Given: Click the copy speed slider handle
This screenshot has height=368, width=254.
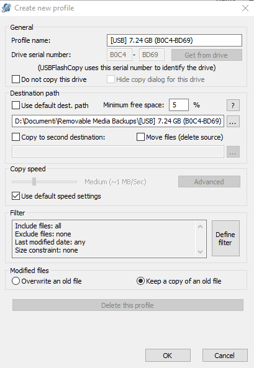Looking at the screenshot, I should (34, 181).
